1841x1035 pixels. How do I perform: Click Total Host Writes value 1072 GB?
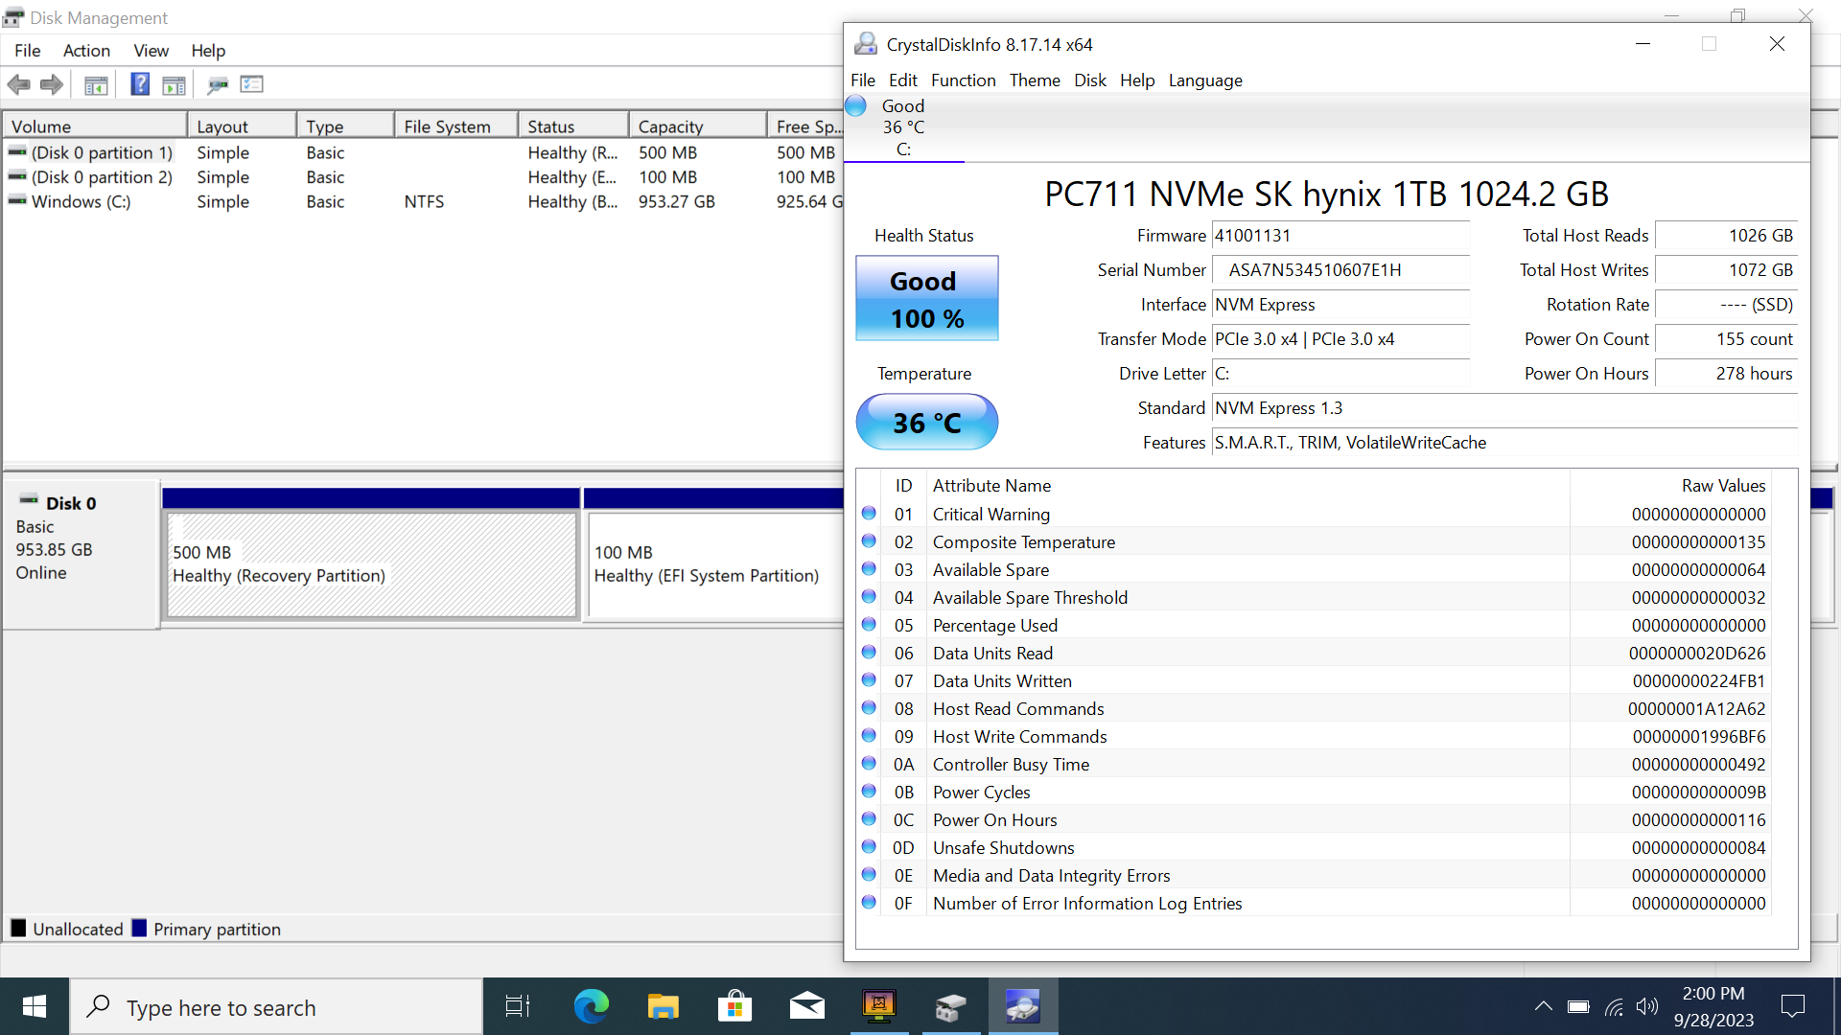coord(1726,270)
